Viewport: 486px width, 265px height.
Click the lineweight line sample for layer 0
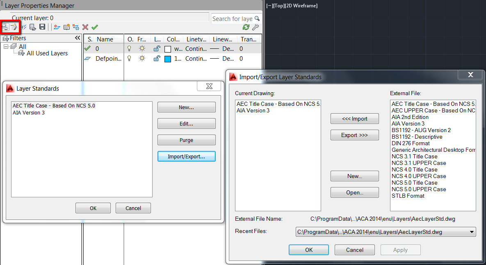pos(214,49)
